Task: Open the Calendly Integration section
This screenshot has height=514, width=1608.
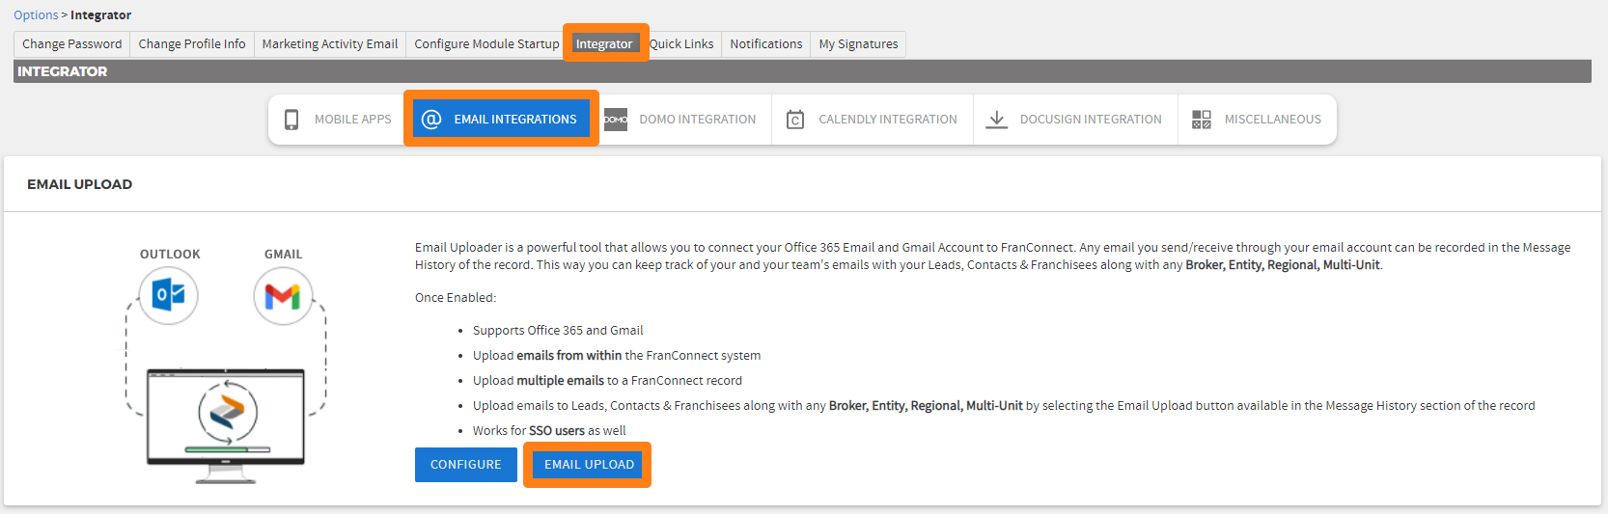Action: [873, 120]
